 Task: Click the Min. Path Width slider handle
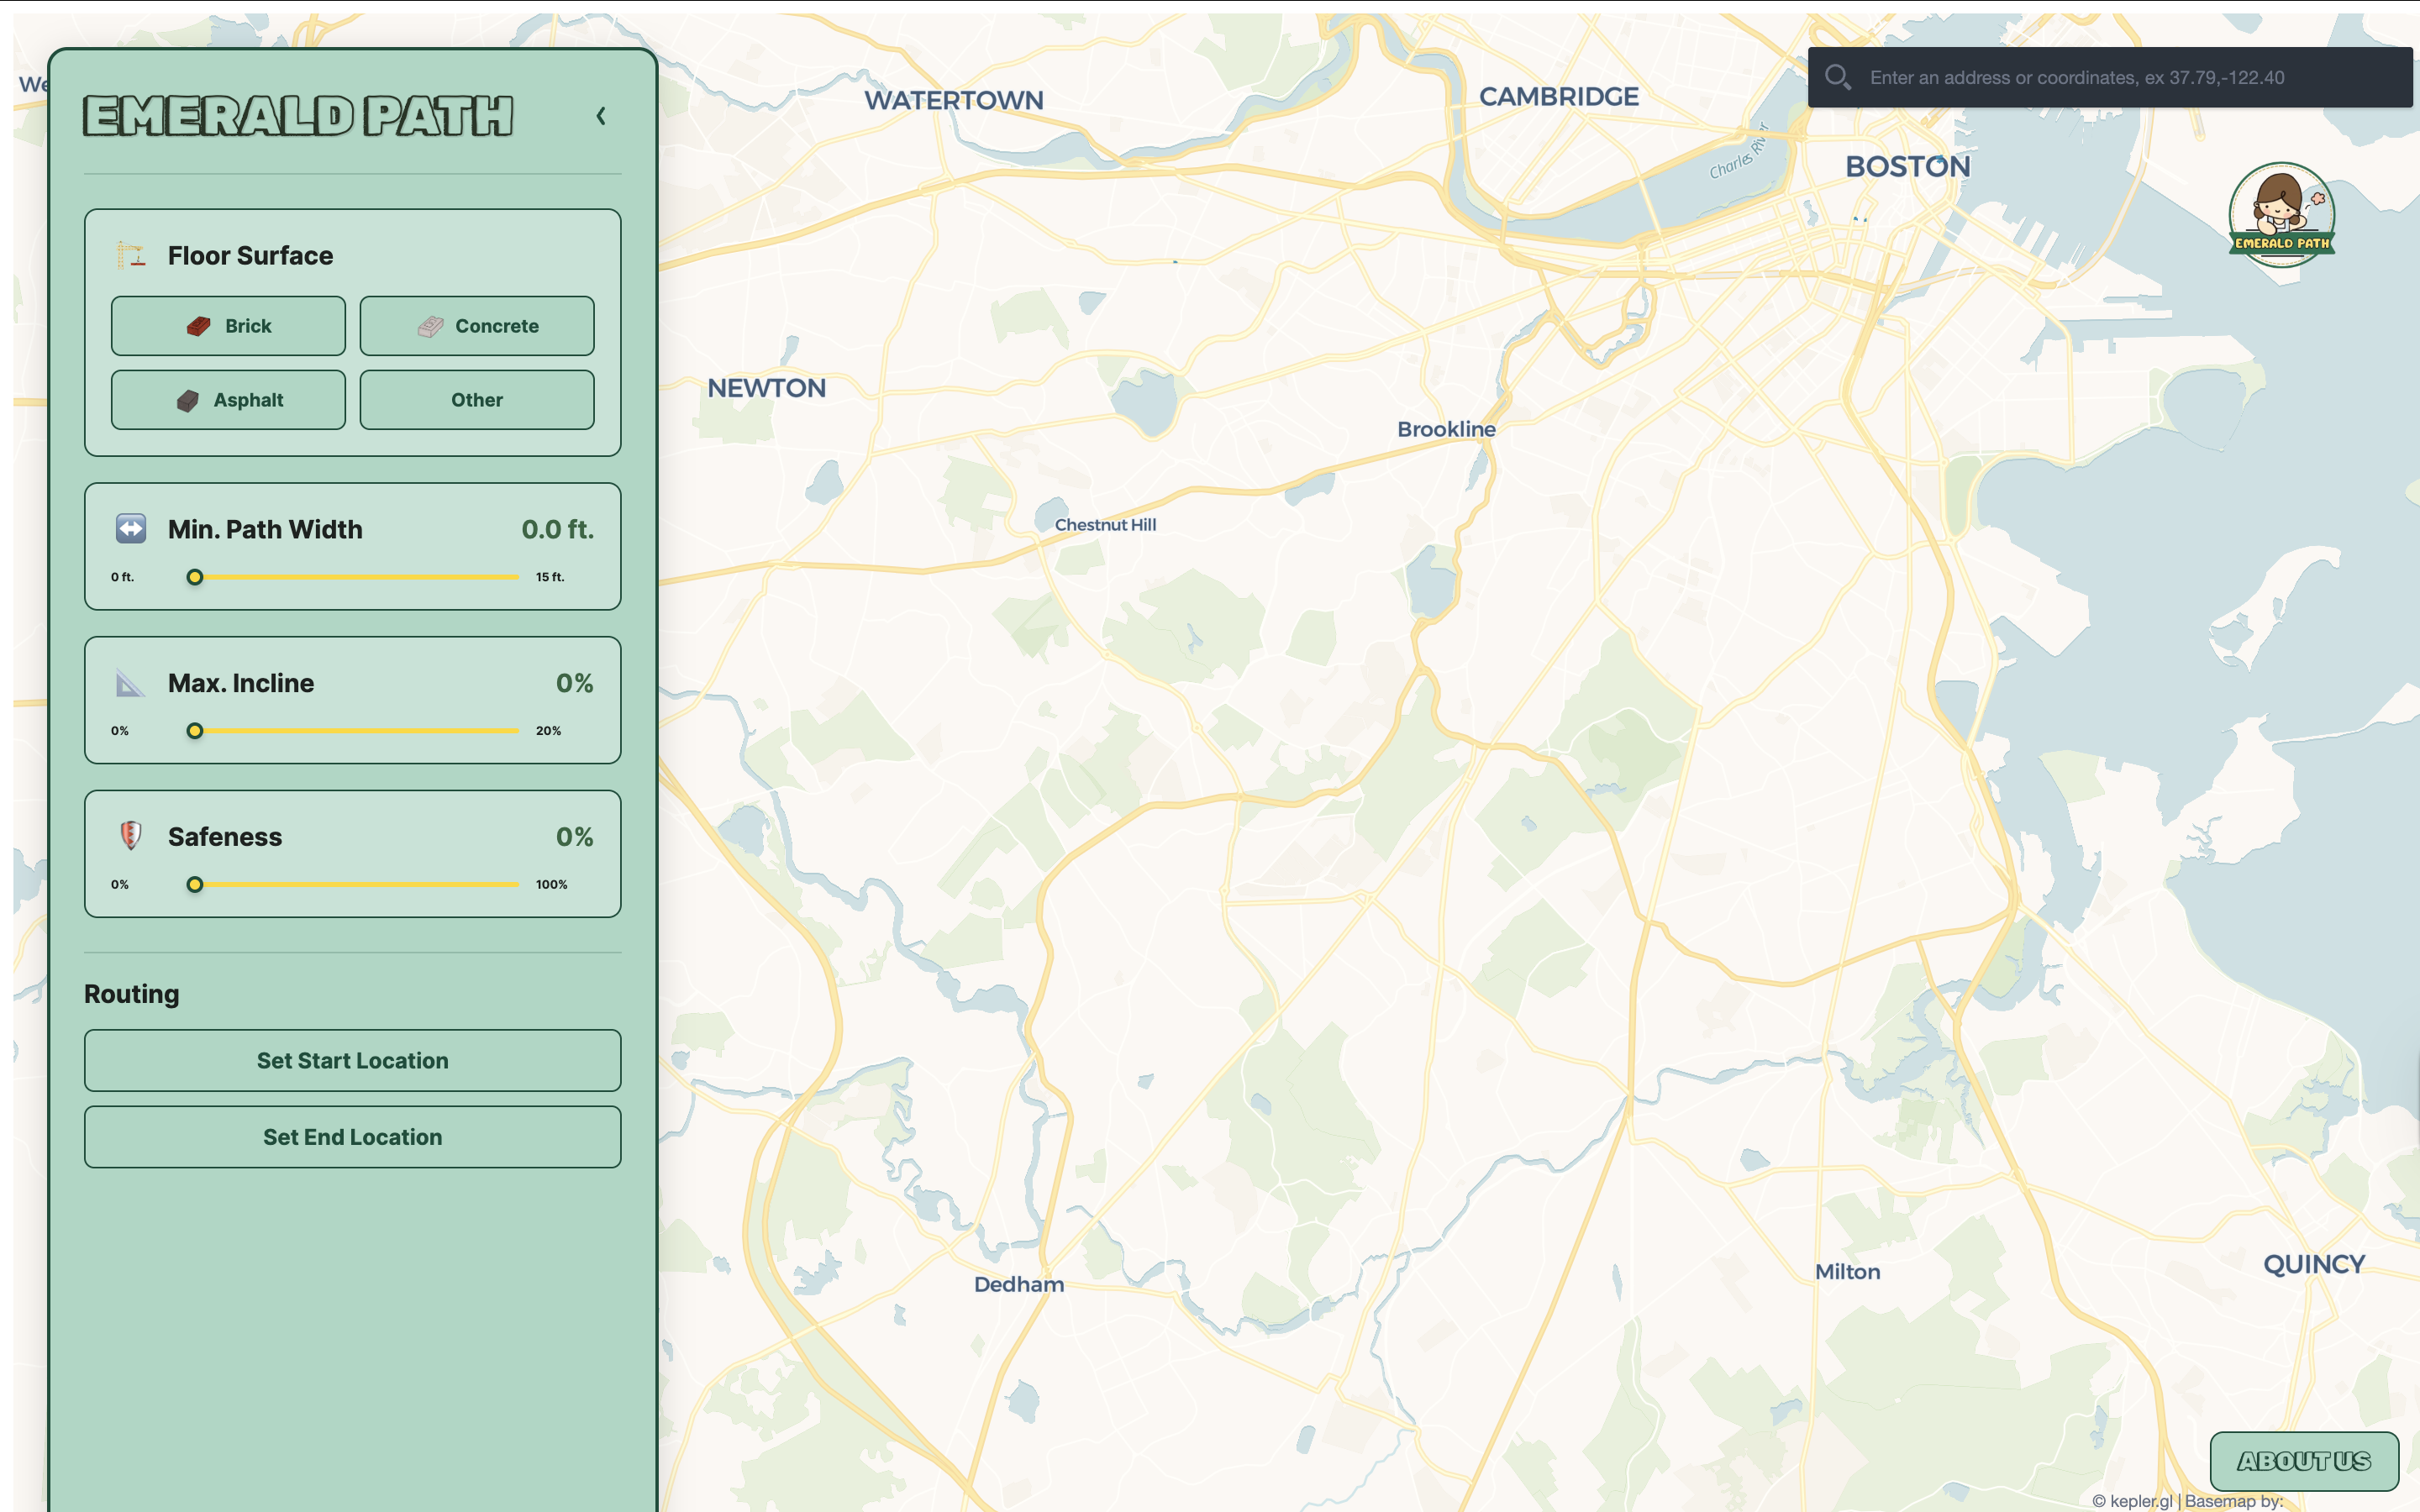click(x=195, y=577)
